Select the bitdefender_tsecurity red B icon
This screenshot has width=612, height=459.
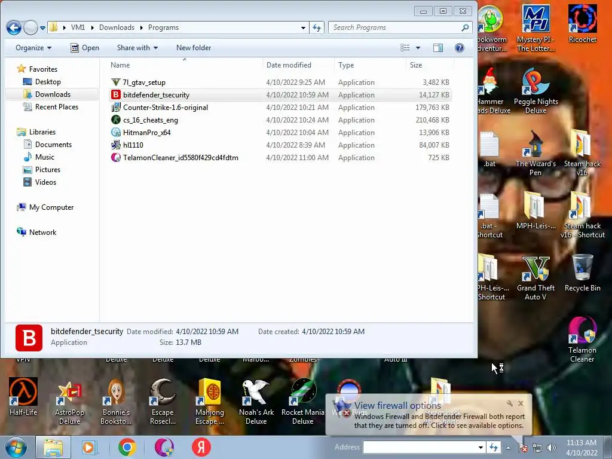pos(115,95)
